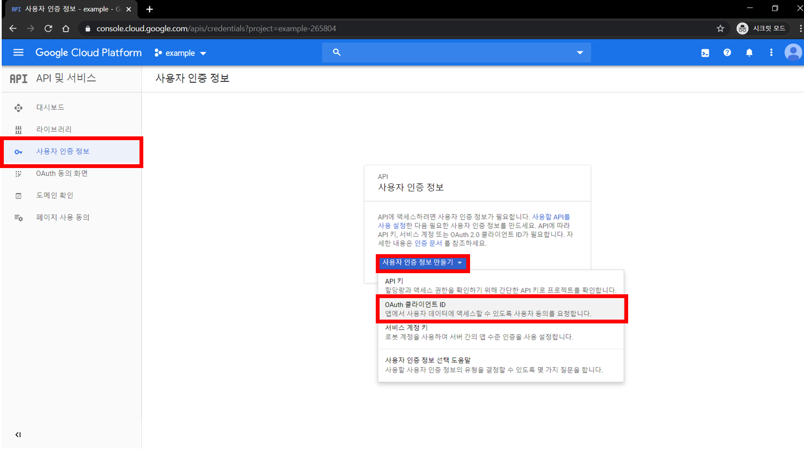
Task: Click the Google Cloud Platform logo
Action: tap(88, 52)
